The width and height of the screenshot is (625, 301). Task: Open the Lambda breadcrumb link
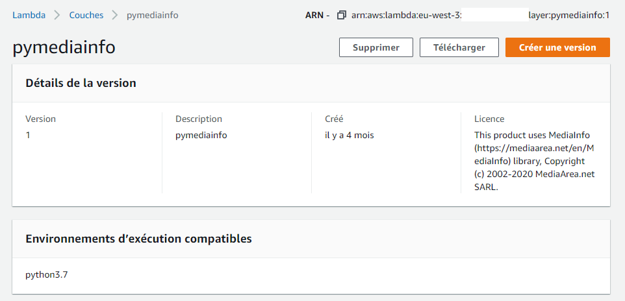[29, 16]
